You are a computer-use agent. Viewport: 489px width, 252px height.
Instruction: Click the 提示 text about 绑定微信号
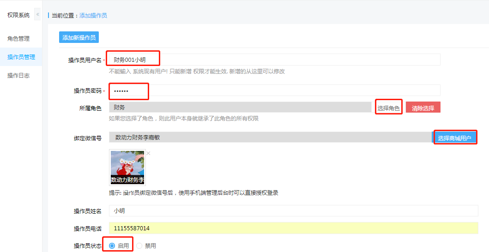[193, 193]
